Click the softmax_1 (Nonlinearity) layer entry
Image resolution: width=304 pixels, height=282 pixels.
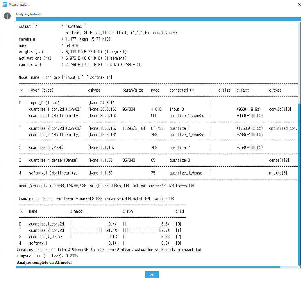pos(53,173)
